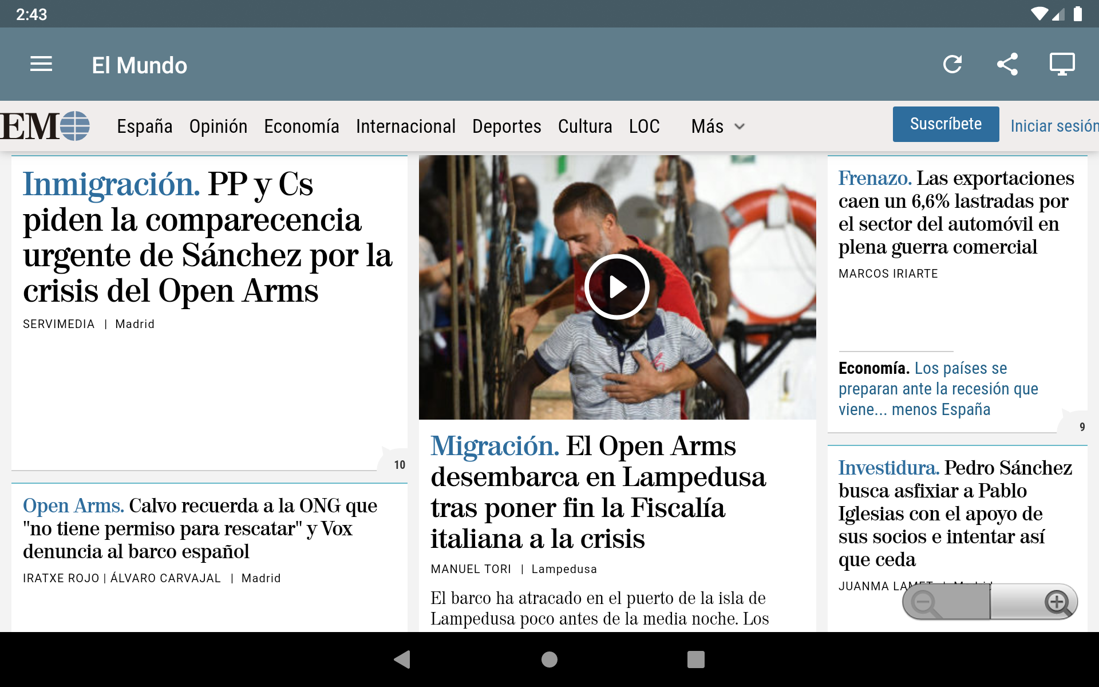Image resolution: width=1099 pixels, height=687 pixels.
Task: Click the Wi-Fi status icon
Action: point(1039,14)
